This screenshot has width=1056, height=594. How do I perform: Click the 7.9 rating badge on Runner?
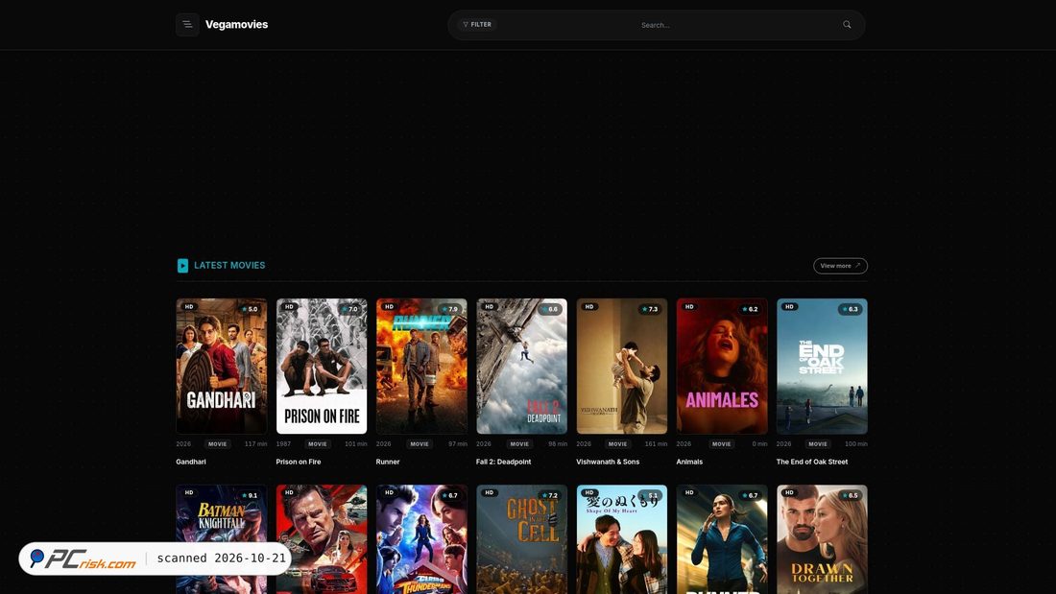tap(449, 309)
